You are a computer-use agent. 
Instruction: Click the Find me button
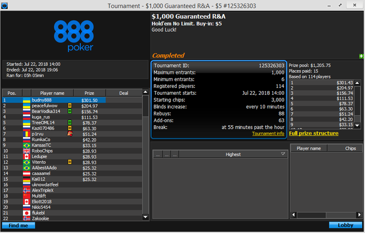click(18, 225)
